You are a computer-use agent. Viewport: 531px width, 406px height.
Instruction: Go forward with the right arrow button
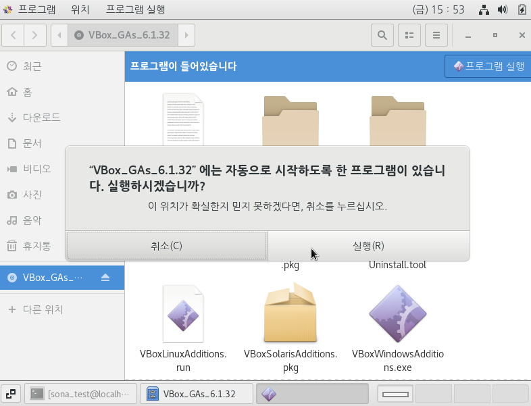(35, 35)
